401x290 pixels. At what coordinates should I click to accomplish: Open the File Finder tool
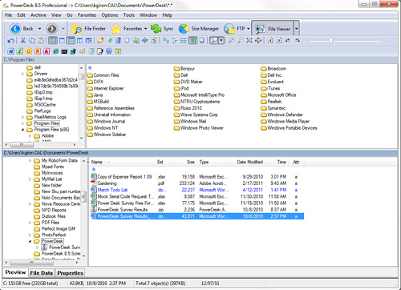(88, 29)
